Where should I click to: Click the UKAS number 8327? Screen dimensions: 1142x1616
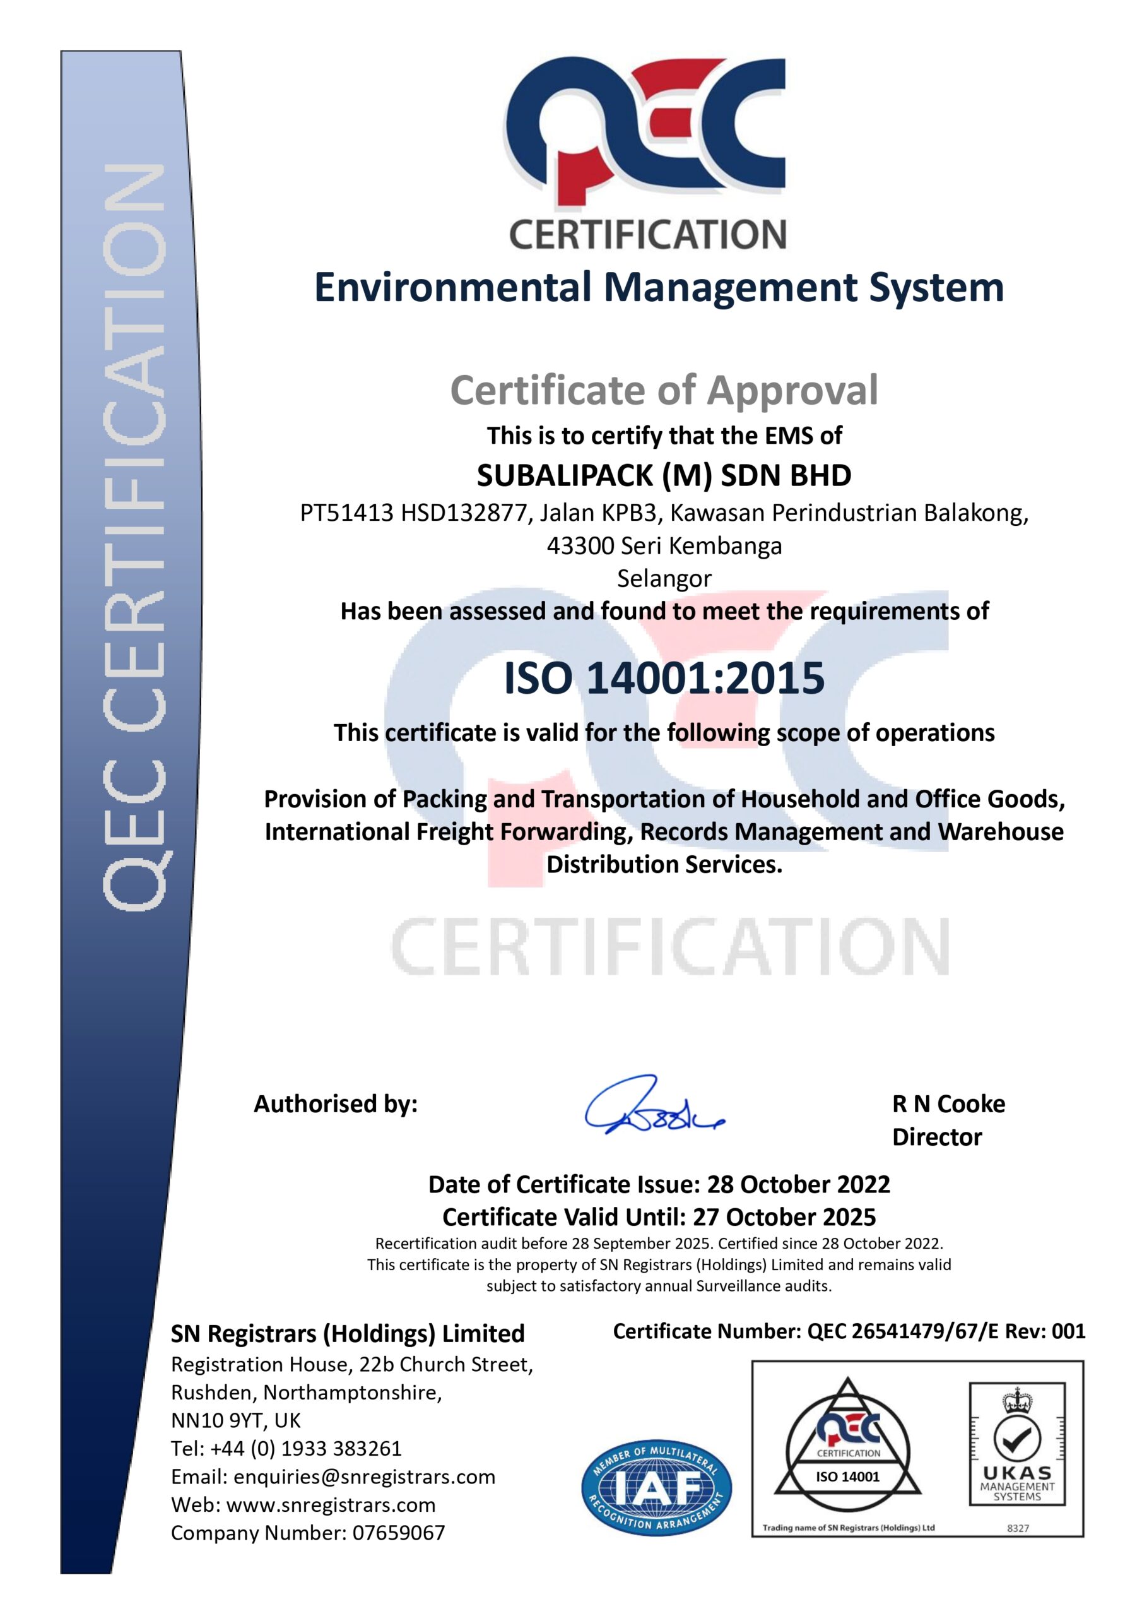[1018, 1528]
